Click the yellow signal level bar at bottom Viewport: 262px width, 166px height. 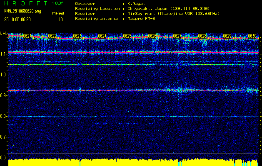pos(125,162)
